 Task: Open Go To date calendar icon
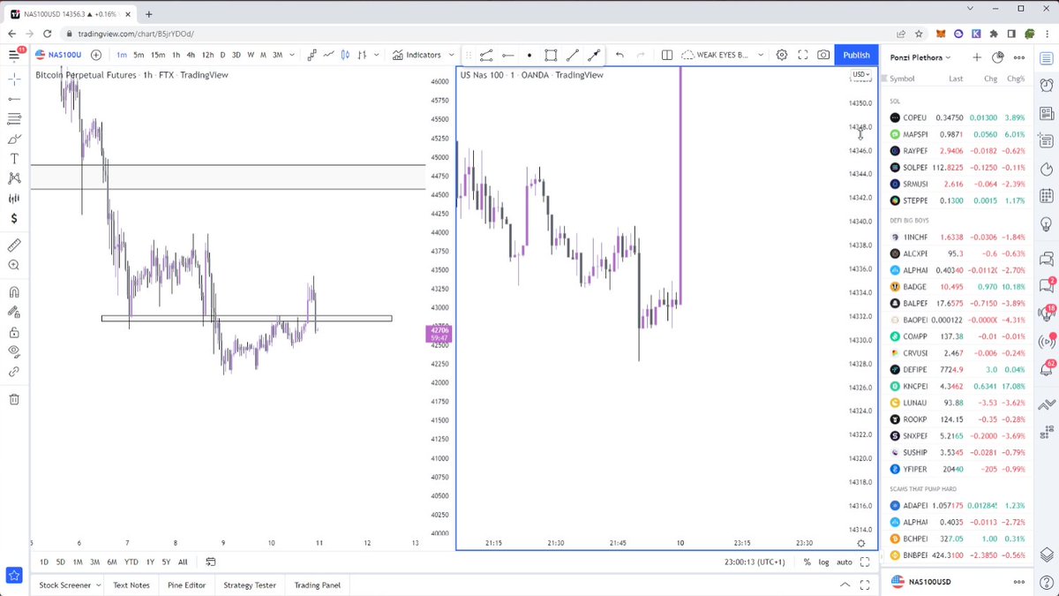[211, 562]
